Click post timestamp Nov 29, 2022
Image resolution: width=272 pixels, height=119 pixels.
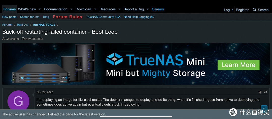tap(45, 92)
